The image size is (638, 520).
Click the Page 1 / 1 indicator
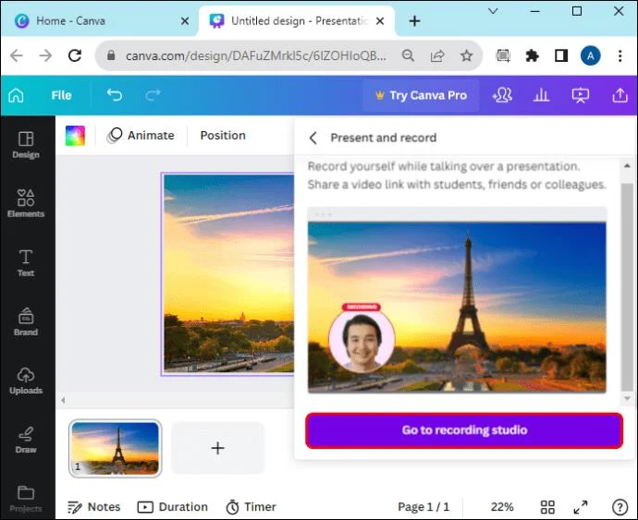[423, 507]
